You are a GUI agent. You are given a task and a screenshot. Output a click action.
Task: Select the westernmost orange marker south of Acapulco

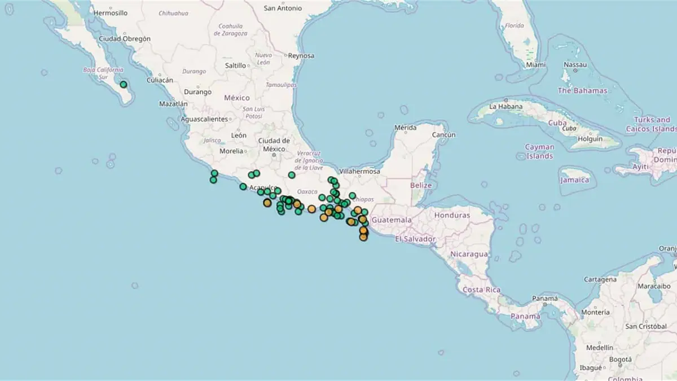(267, 203)
